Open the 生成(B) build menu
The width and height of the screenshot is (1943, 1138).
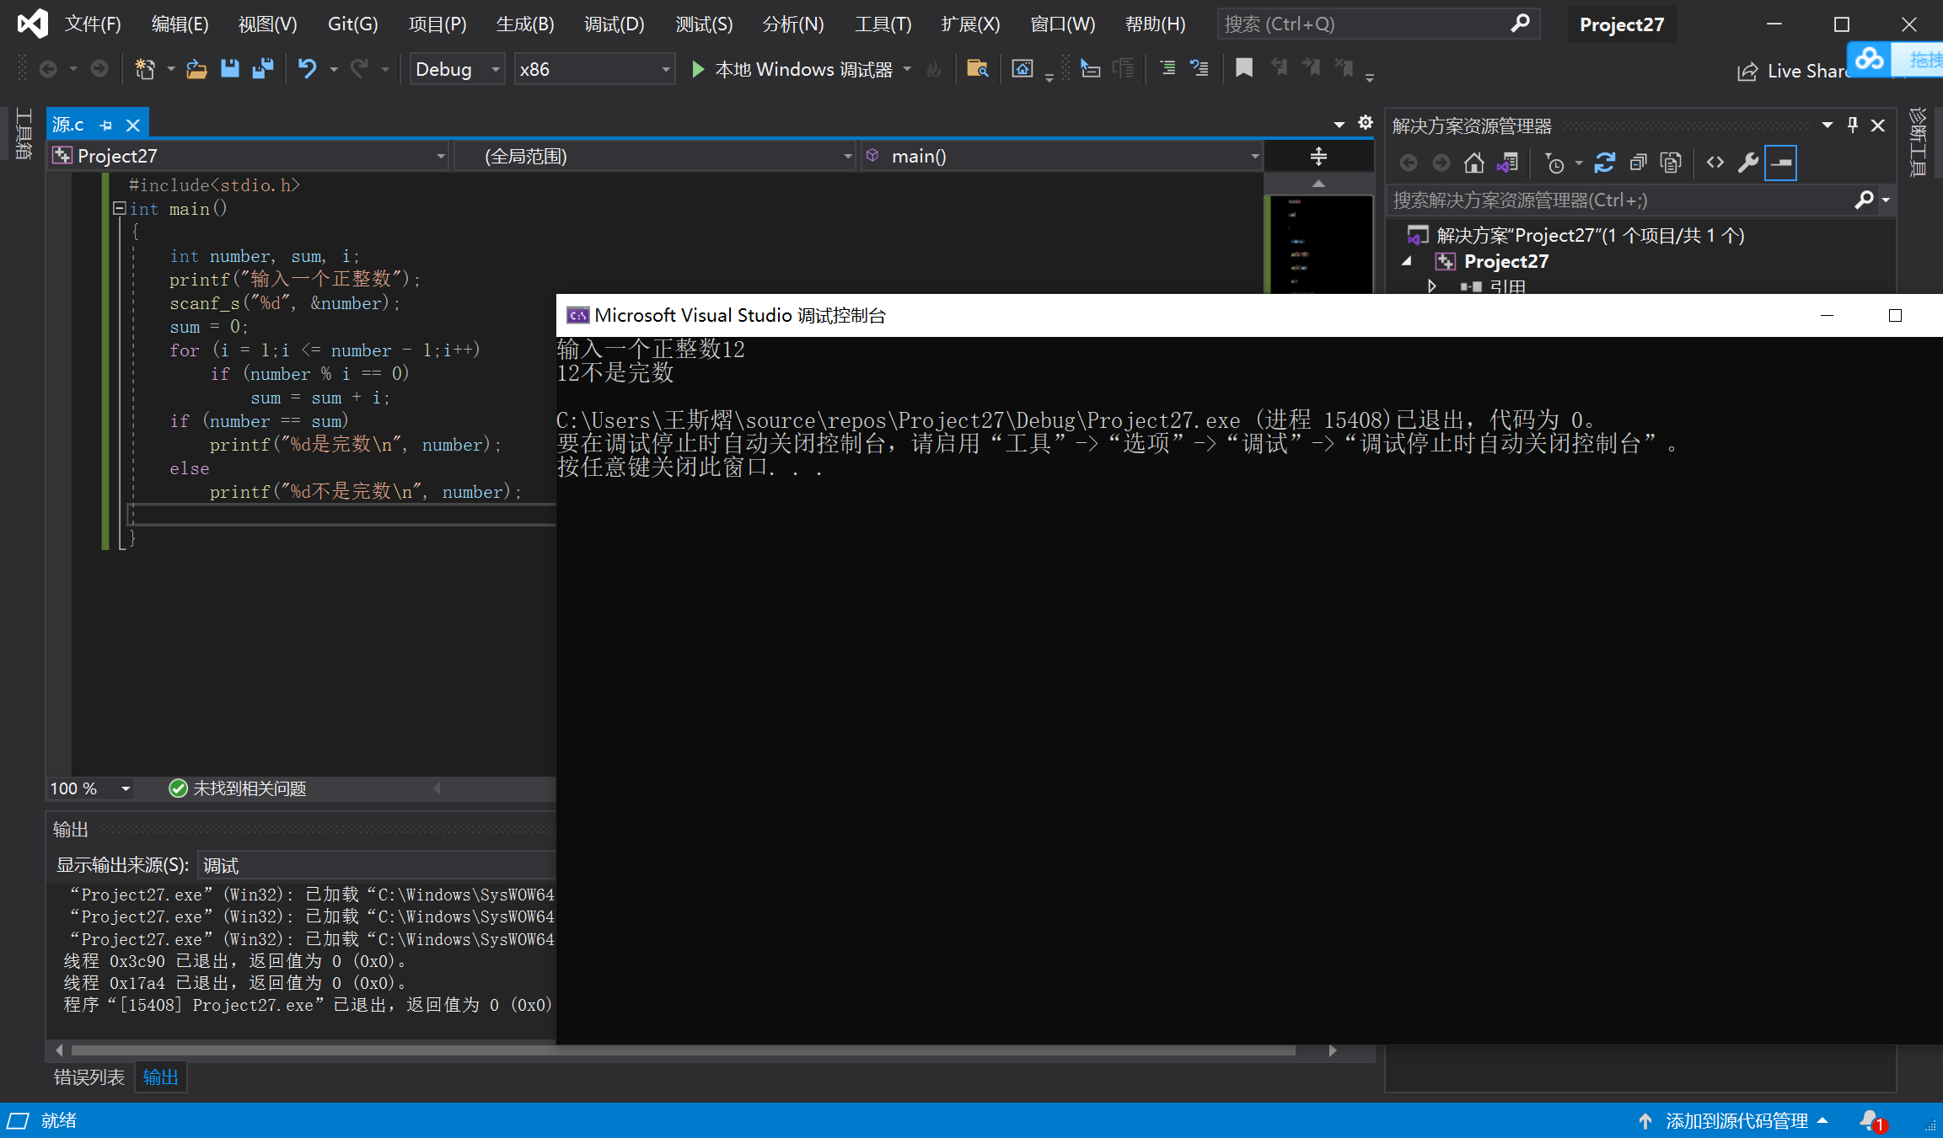coord(524,24)
